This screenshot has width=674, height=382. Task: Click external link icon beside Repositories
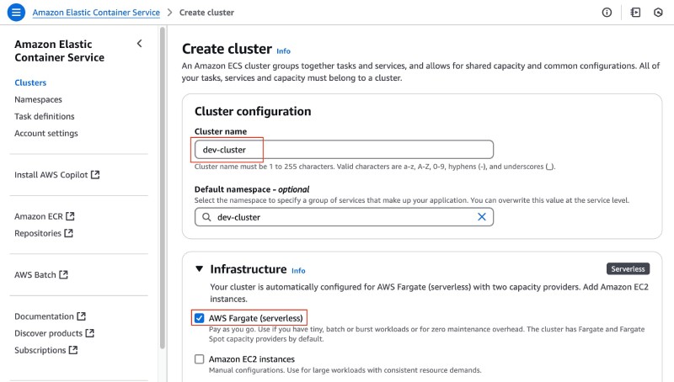point(68,233)
